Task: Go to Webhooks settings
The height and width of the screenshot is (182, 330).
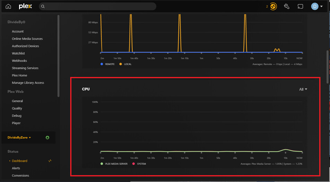Action: (x=19, y=61)
